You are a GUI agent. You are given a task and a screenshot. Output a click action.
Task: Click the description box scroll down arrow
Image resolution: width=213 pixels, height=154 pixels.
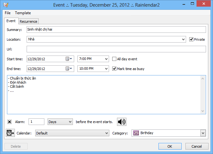pos(203,111)
